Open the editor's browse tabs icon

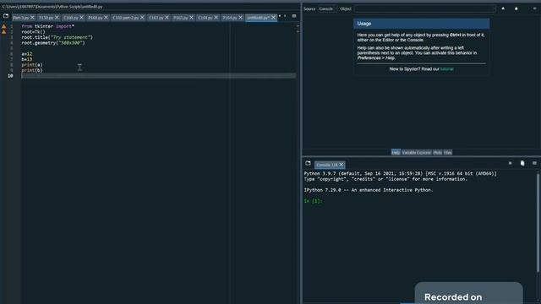(x=6, y=16)
